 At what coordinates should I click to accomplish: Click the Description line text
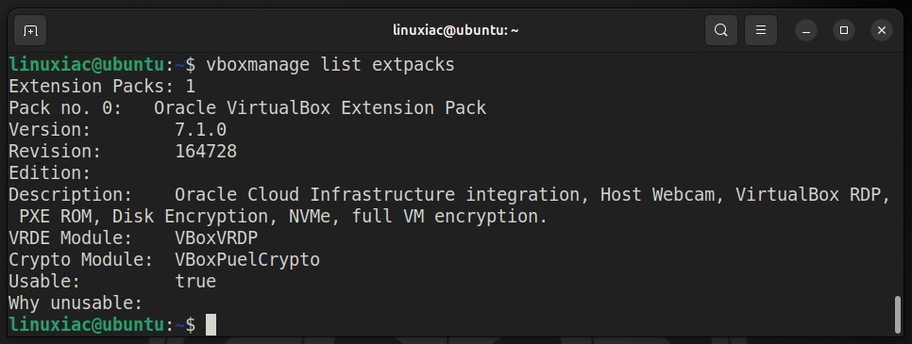click(449, 205)
